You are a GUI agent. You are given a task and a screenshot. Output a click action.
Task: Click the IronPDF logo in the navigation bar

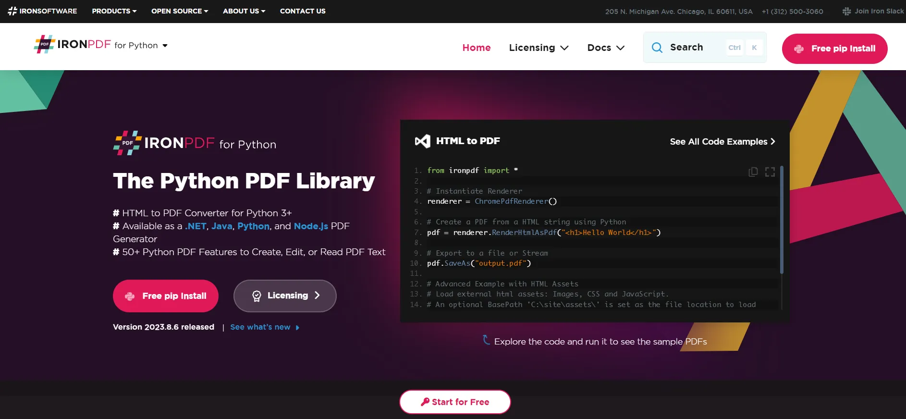tap(72, 44)
